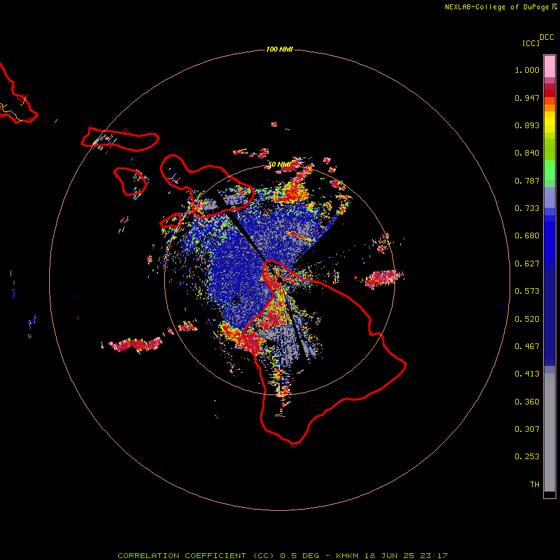Screen dimensions: 560x560
Task: Click the 0.893 colorbar value
Action: (x=527, y=125)
